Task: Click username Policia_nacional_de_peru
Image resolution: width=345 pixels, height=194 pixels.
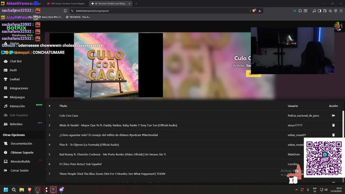Action: pyautogui.click(x=303, y=116)
